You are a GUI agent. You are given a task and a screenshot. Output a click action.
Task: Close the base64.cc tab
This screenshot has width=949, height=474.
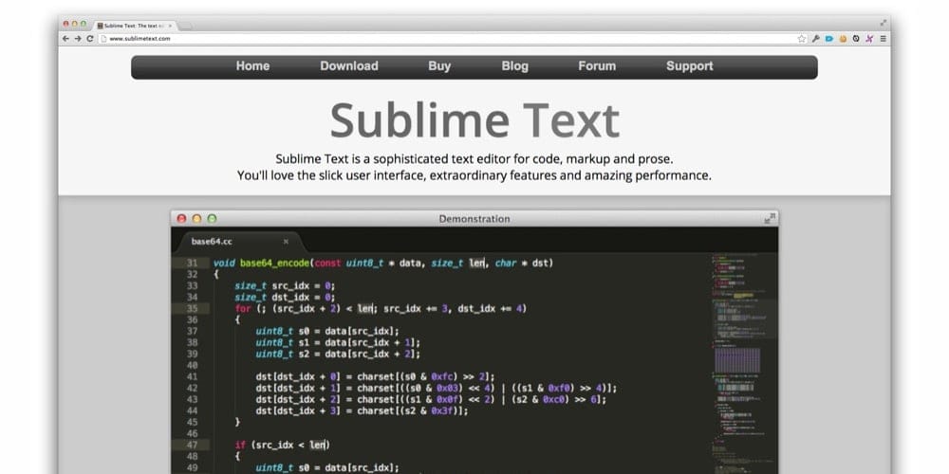287,242
